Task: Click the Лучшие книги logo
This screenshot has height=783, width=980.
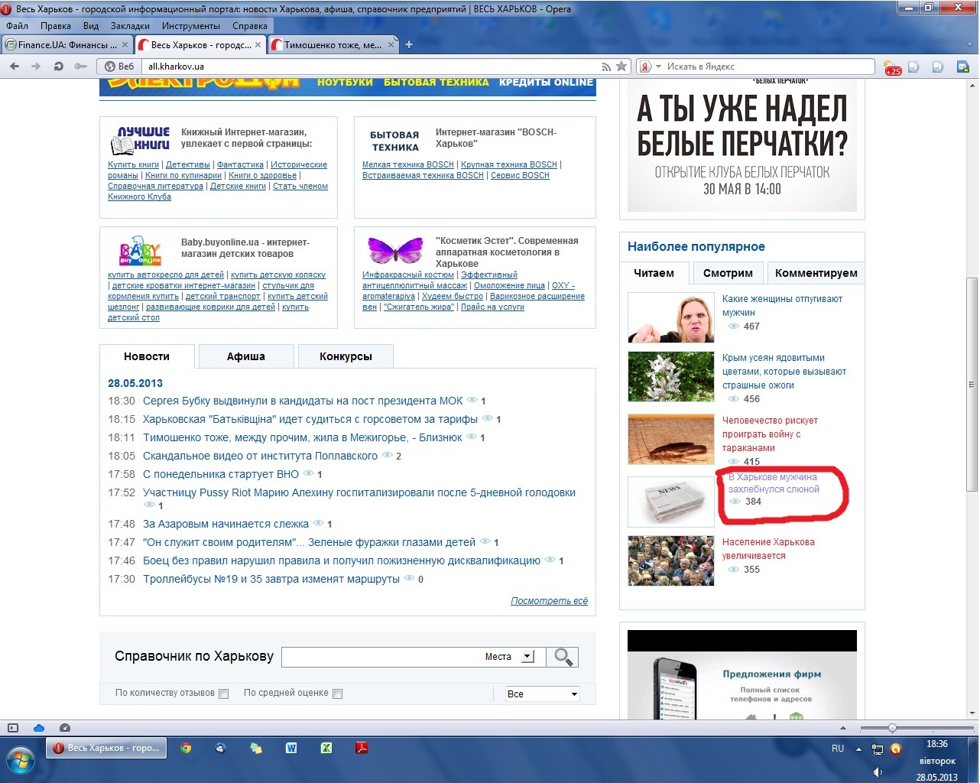Action: click(141, 139)
